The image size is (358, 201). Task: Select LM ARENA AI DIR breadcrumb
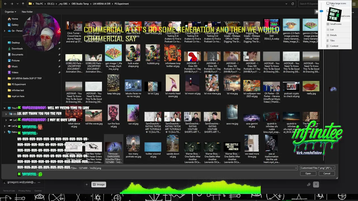[x=102, y=4]
